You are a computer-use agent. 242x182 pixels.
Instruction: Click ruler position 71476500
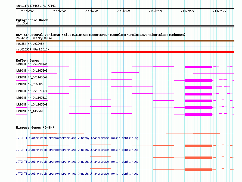(27, 11)
